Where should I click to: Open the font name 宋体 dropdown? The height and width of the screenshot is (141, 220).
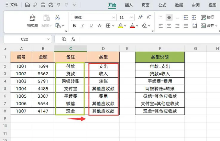(113, 18)
